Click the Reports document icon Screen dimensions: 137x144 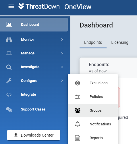[x=78, y=138]
